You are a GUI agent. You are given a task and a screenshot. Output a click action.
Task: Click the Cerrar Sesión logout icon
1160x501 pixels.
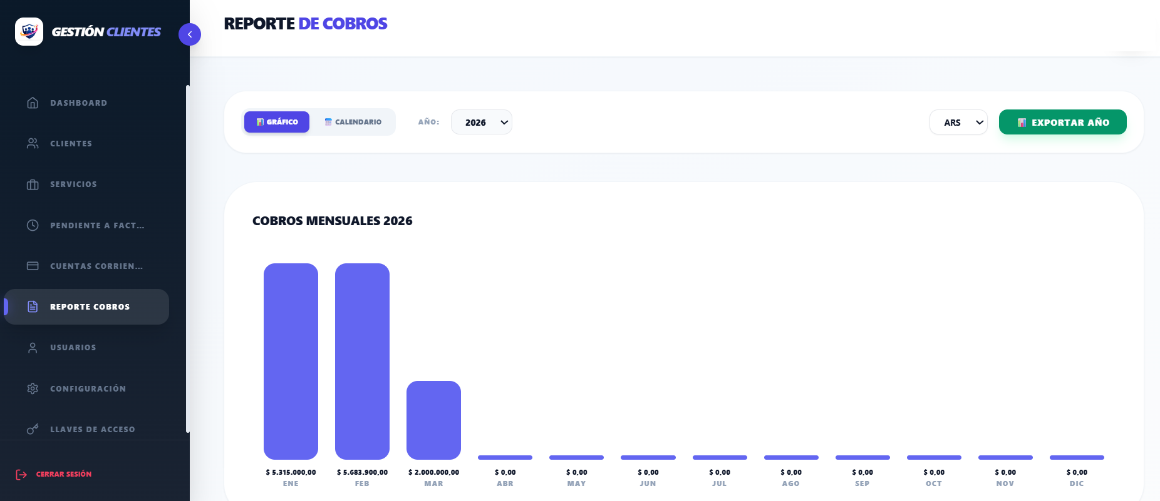[21, 474]
